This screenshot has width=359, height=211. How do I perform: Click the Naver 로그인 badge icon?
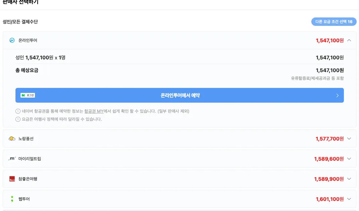click(x=28, y=95)
